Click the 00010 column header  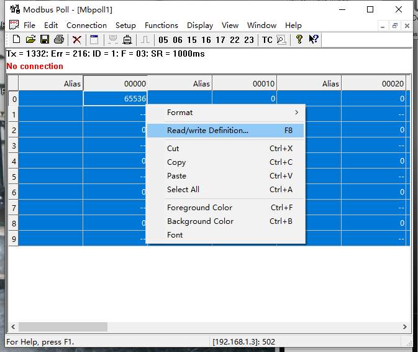pyautogui.click(x=245, y=83)
